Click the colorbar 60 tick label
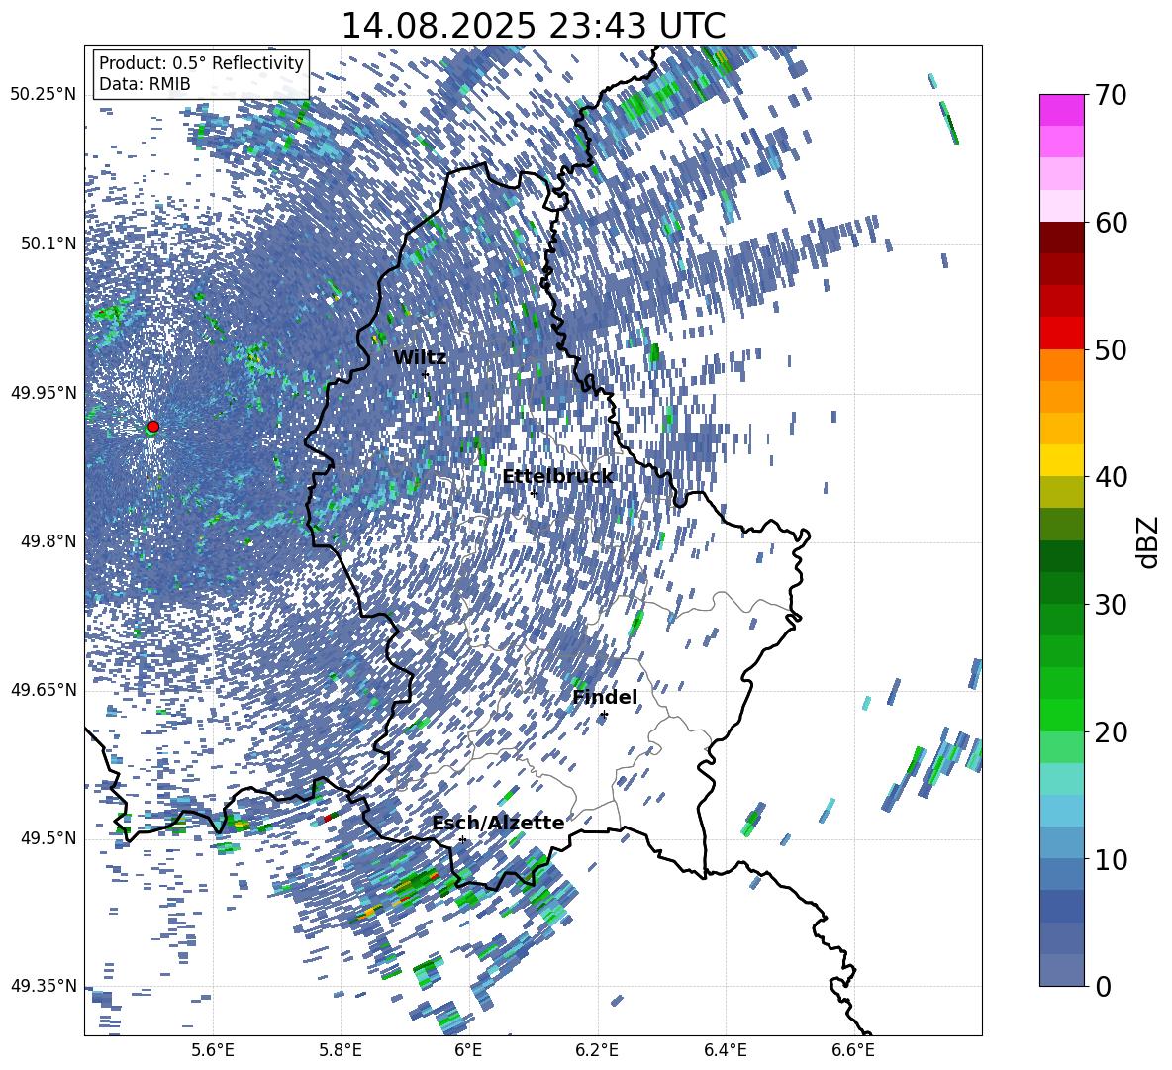 pos(1110,223)
